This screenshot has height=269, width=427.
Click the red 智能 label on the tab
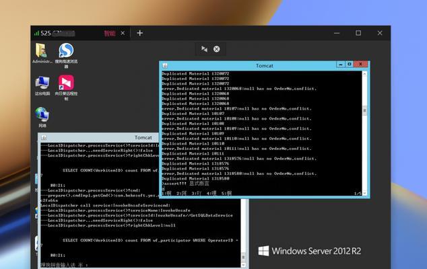tap(110, 33)
